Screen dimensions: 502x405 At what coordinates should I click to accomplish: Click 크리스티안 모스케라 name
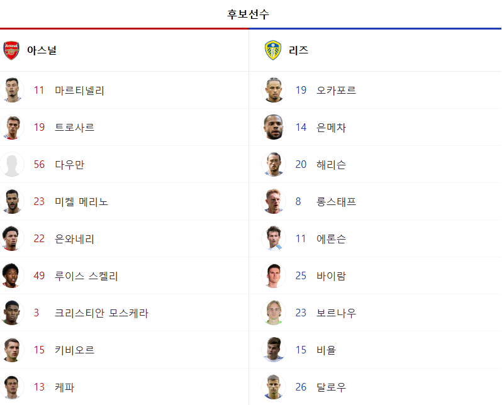101,313
